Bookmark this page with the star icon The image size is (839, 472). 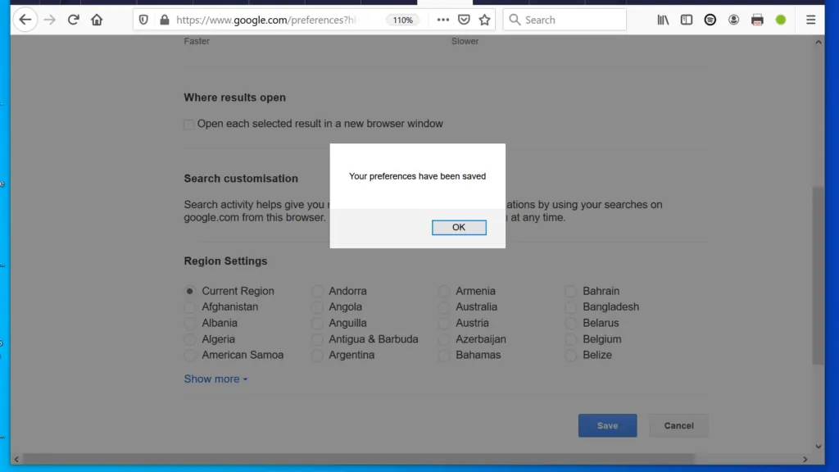(484, 20)
